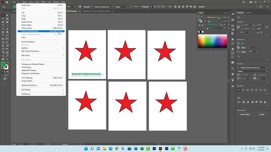Open Character link in control bar
This screenshot has width=271, height=152.
pos(87,7)
